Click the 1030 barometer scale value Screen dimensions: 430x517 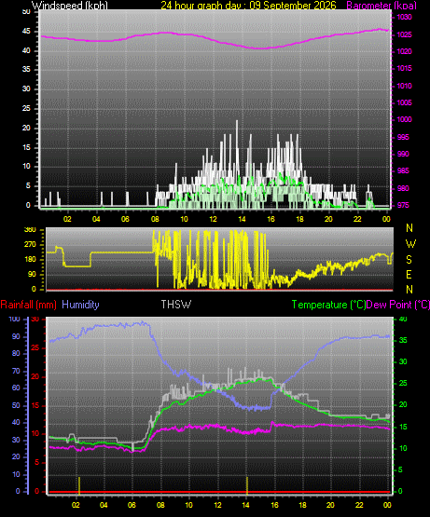404,17
